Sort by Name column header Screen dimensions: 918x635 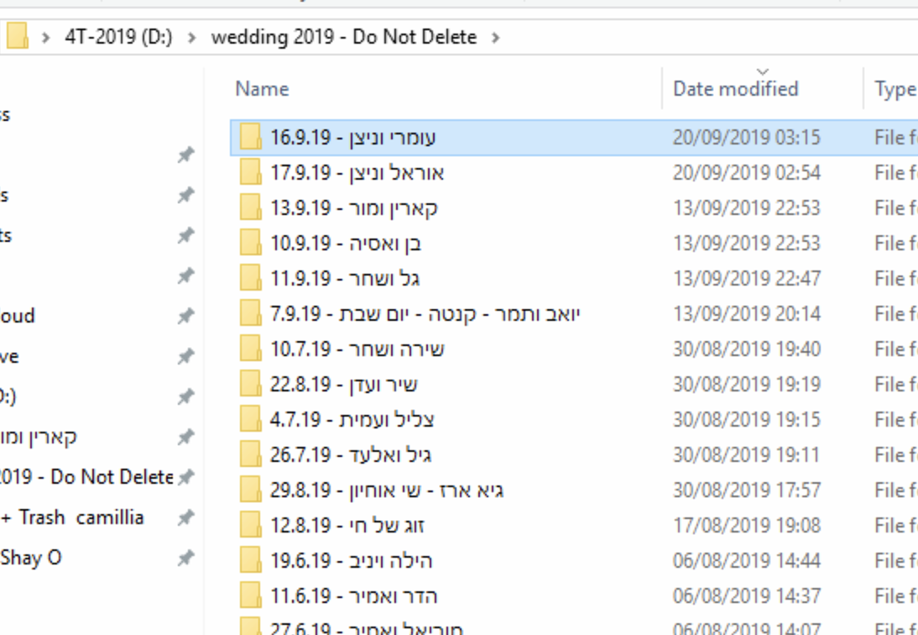point(262,88)
